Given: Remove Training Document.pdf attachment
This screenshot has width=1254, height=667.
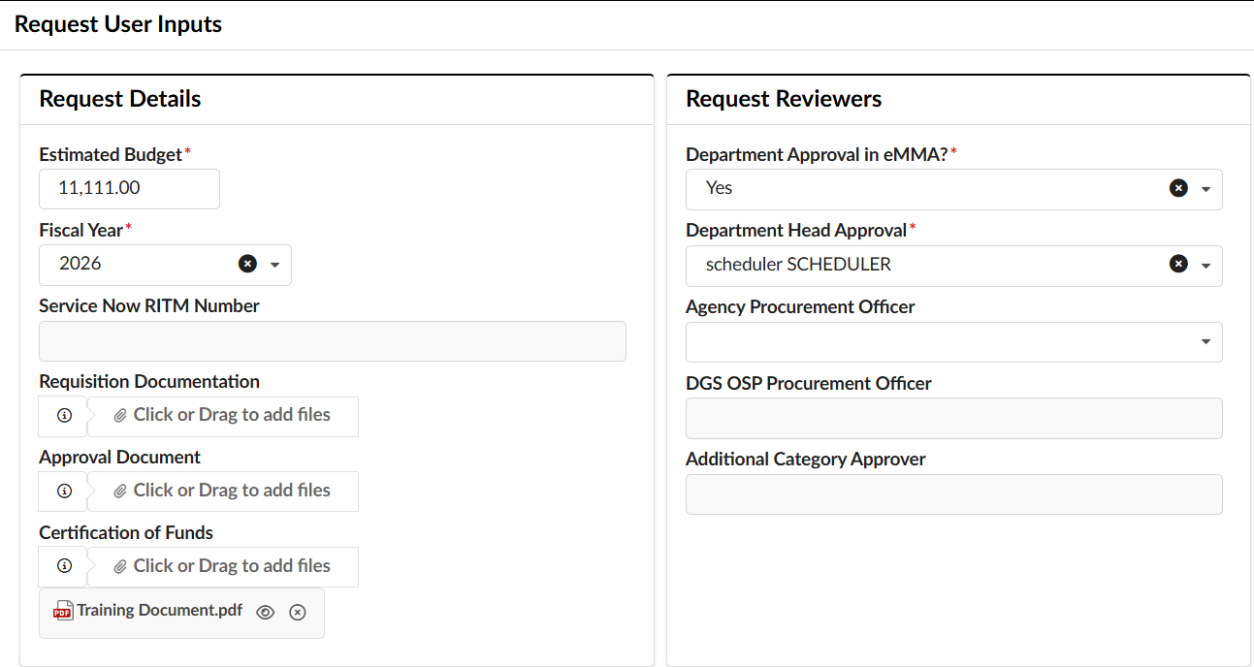Looking at the screenshot, I should [298, 612].
